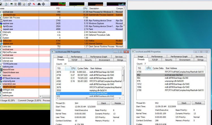Sort svchost.exe:356 threads by Cycles Delta column
The width and height of the screenshot is (212, 125).
[x=83, y=69]
